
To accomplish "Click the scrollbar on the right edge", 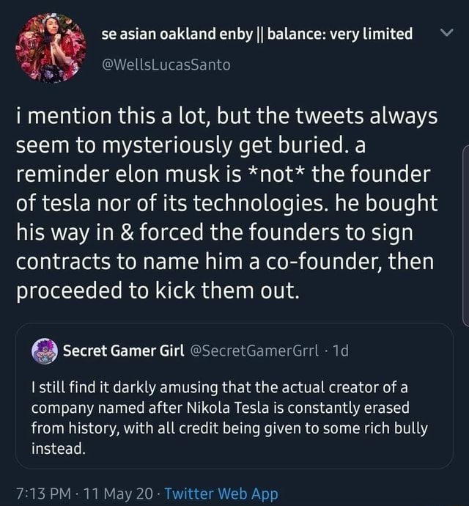I will pyautogui.click(x=465, y=235).
